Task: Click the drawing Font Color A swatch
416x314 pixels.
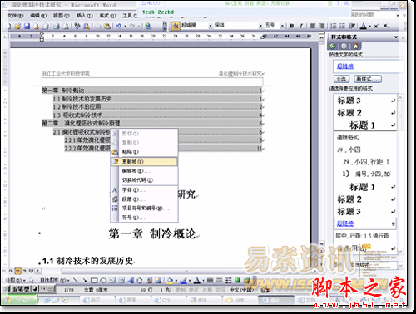Action: (x=196, y=281)
